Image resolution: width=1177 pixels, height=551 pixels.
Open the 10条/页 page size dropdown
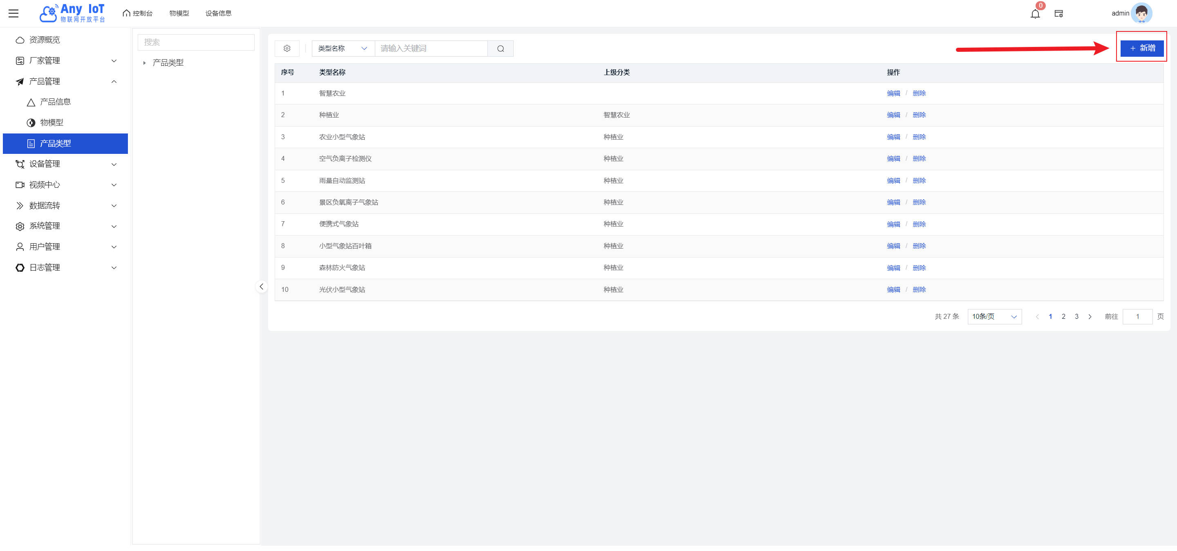click(x=994, y=317)
